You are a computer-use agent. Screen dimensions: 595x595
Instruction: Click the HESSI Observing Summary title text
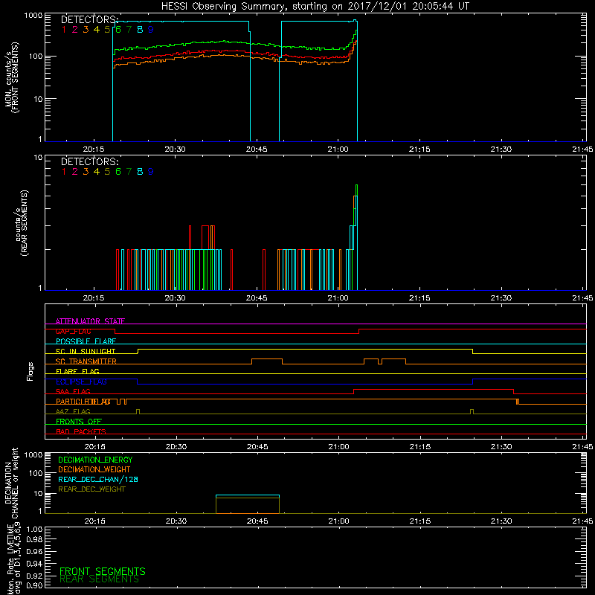click(315, 6)
